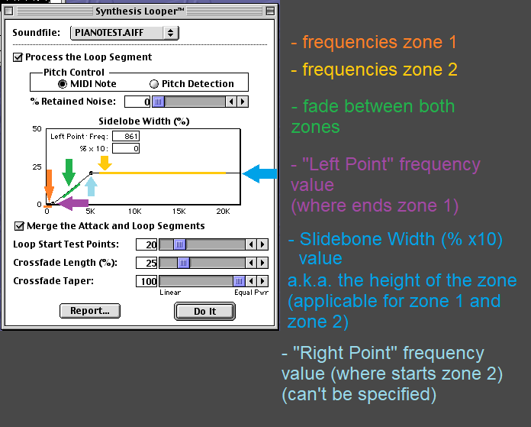Click the % x 10 value field
The width and height of the screenshot is (531, 427).
tap(126, 148)
